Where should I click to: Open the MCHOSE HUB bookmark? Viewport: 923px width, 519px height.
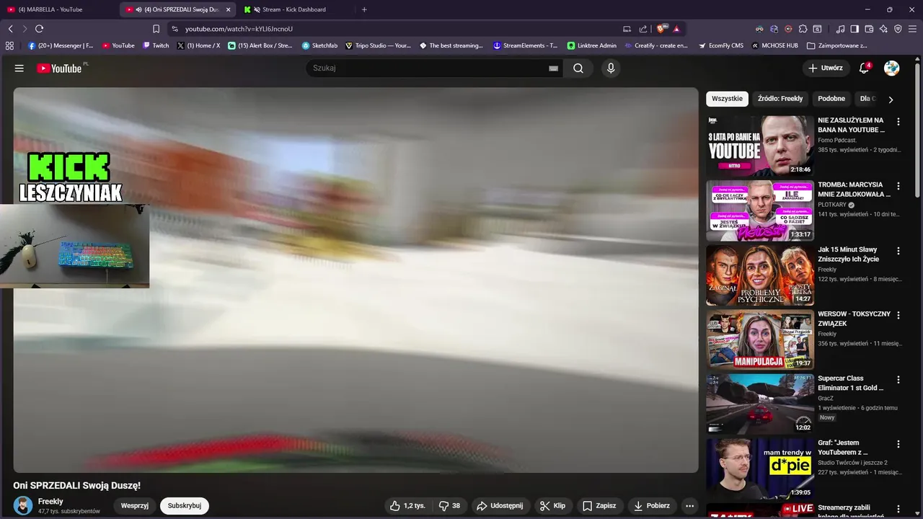pyautogui.click(x=775, y=45)
